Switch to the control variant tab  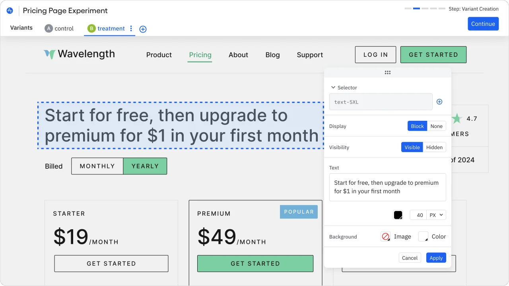coord(59,29)
